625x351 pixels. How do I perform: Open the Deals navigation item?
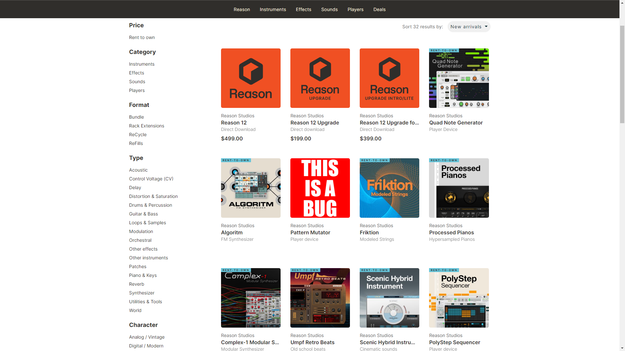[x=379, y=9]
